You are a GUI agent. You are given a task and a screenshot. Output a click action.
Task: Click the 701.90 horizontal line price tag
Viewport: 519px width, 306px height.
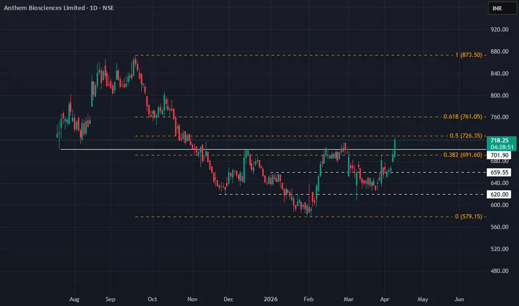point(499,155)
